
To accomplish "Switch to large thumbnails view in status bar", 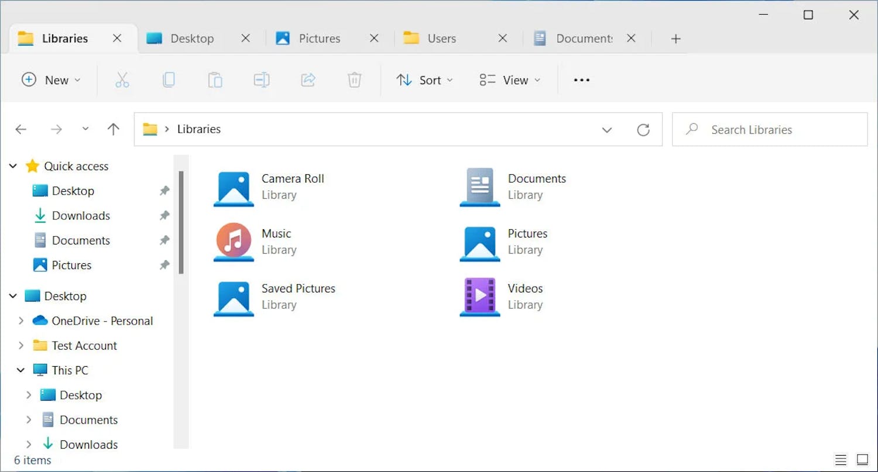I will [x=862, y=460].
